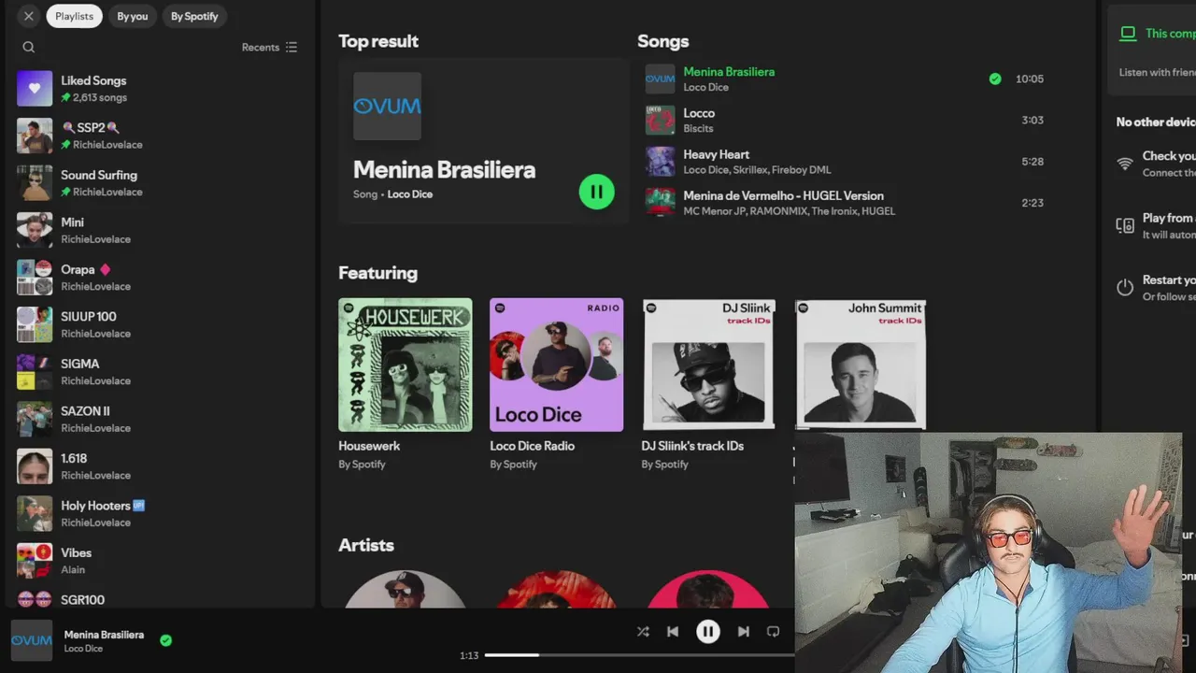Open the Vibes playlist by Alain
Image resolution: width=1196 pixels, height=673 pixels.
(159, 561)
